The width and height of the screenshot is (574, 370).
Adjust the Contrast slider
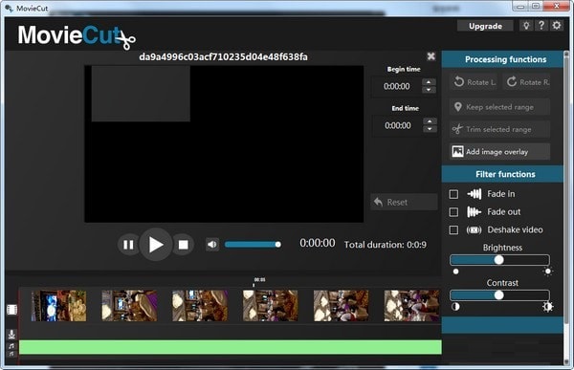click(x=499, y=295)
